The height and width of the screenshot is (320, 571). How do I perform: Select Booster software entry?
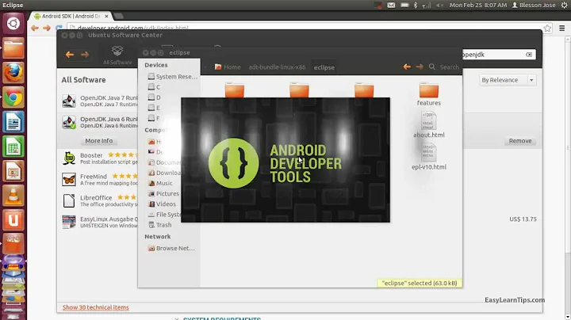pos(98,158)
